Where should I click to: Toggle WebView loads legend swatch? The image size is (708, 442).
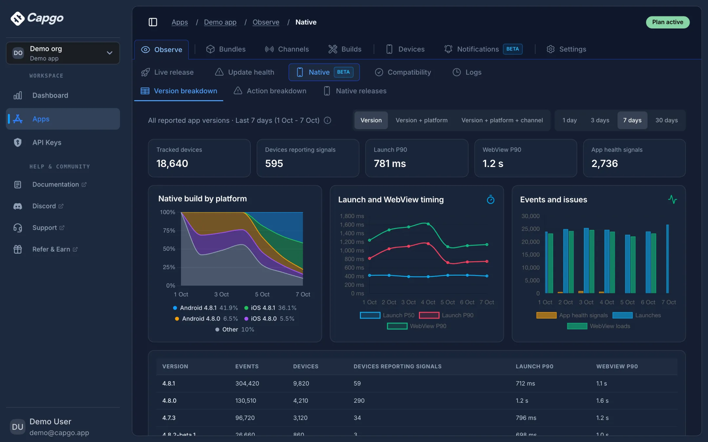tap(577, 326)
